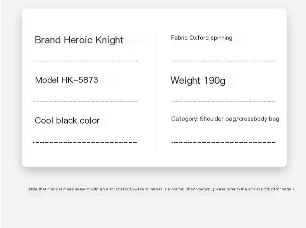Click the dashed line under Brand
Screen dimensions: 306x228
click(85, 61)
